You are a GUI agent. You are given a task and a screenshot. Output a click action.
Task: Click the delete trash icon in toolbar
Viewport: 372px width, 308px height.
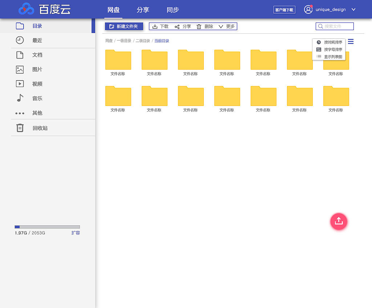pyautogui.click(x=199, y=26)
